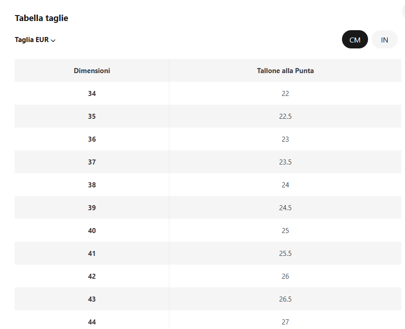The image size is (405, 329).
Task: Select the size 43 row
Action: tap(208, 299)
